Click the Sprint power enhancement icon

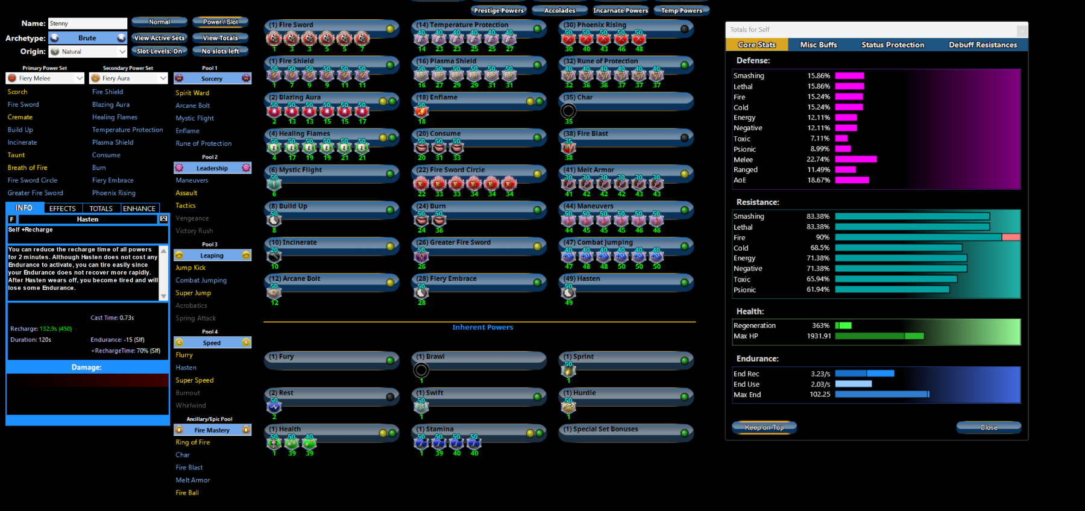pyautogui.click(x=568, y=370)
